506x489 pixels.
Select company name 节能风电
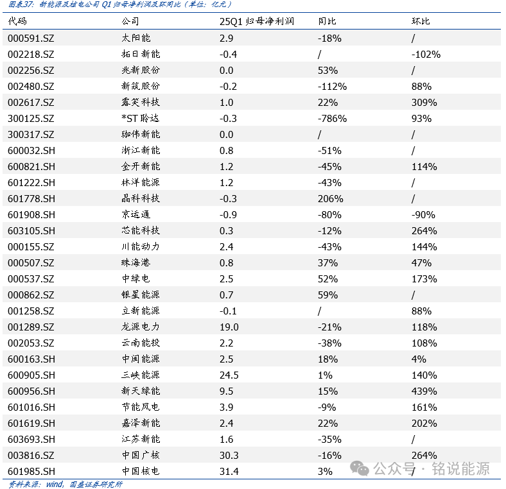click(x=141, y=407)
